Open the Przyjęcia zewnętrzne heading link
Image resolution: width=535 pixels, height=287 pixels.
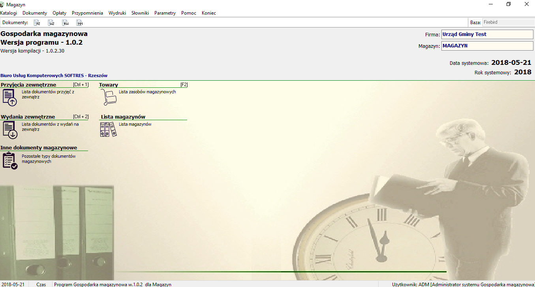pyautogui.click(x=28, y=85)
